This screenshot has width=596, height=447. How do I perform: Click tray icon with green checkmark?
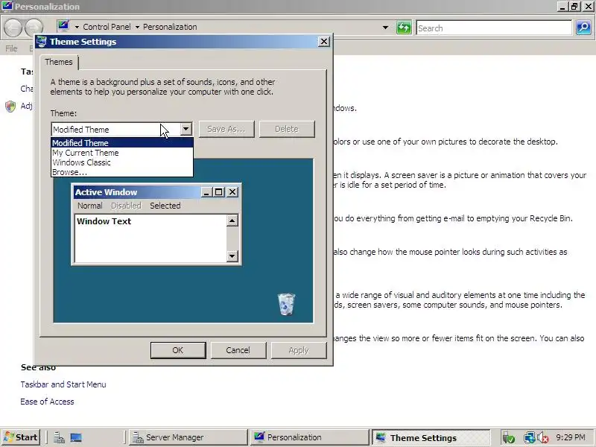(x=508, y=438)
